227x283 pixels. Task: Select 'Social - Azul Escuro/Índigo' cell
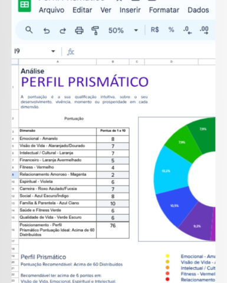(x=58, y=196)
